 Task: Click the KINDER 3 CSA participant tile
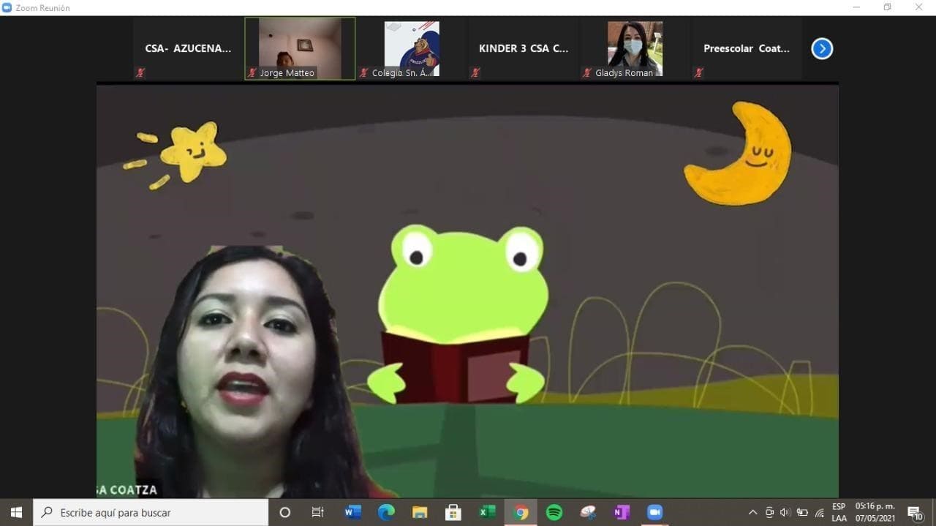coord(523,49)
